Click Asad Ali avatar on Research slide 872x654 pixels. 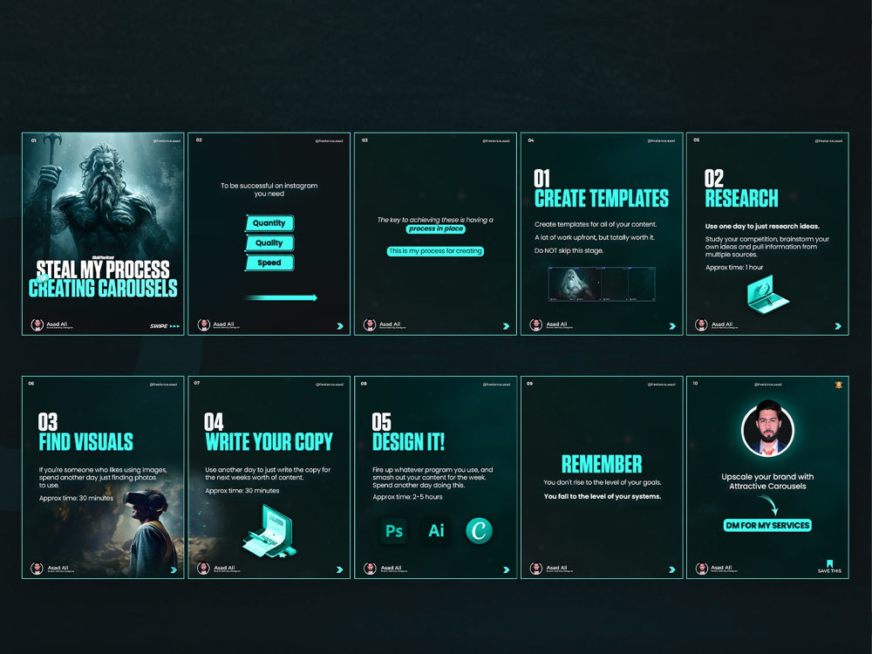click(x=701, y=324)
